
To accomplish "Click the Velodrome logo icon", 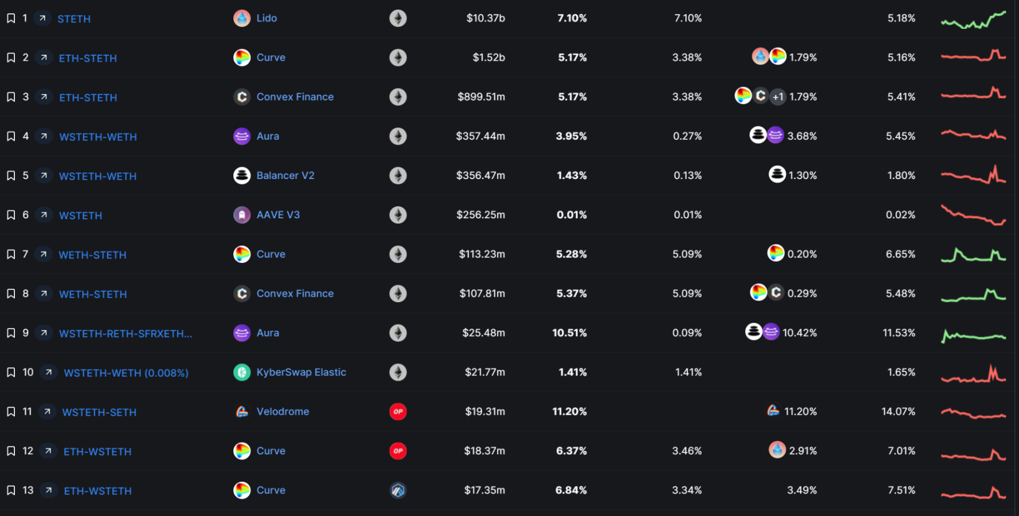I will (242, 412).
